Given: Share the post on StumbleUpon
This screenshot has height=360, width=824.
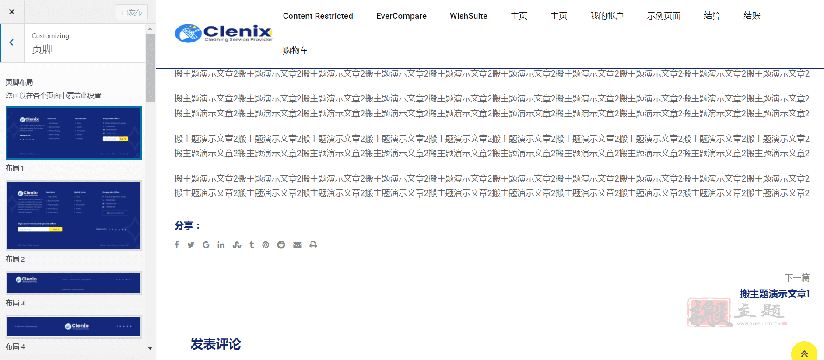Looking at the screenshot, I should click(x=237, y=245).
